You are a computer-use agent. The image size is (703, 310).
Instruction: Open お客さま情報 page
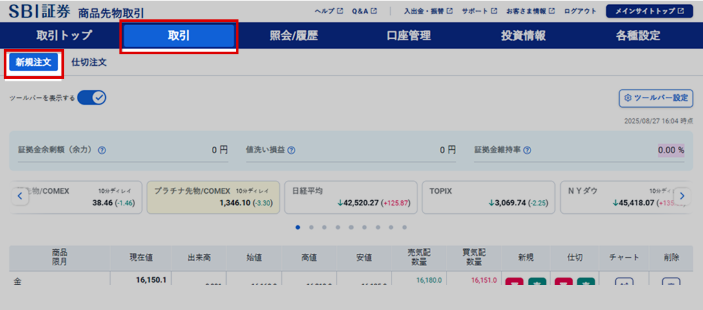530,11
